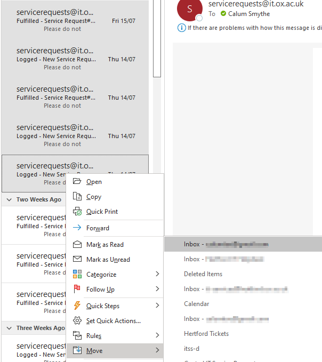Move message to Hertford Tickets folder
322x362 pixels.
point(206,334)
